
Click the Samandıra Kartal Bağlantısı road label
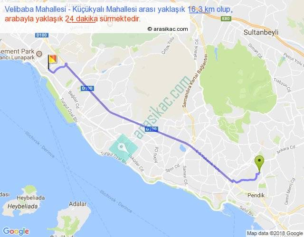(x=195, y=81)
